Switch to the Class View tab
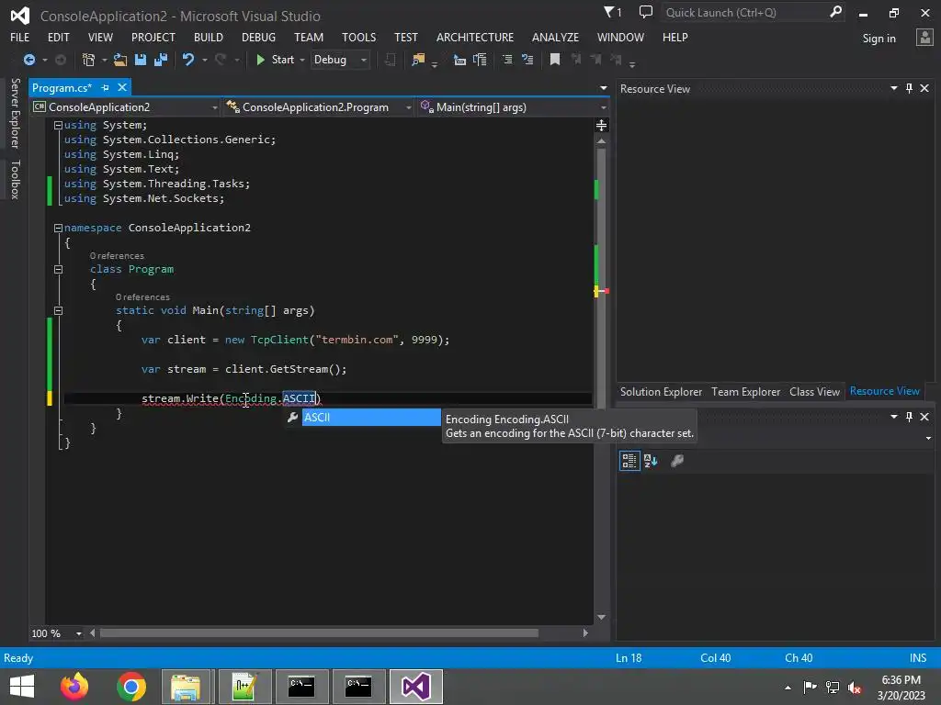The height and width of the screenshot is (705, 941). (x=814, y=391)
